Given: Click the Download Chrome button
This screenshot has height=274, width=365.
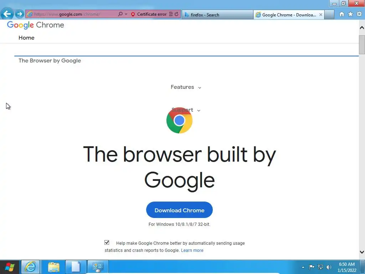Looking at the screenshot, I should click(179, 210).
